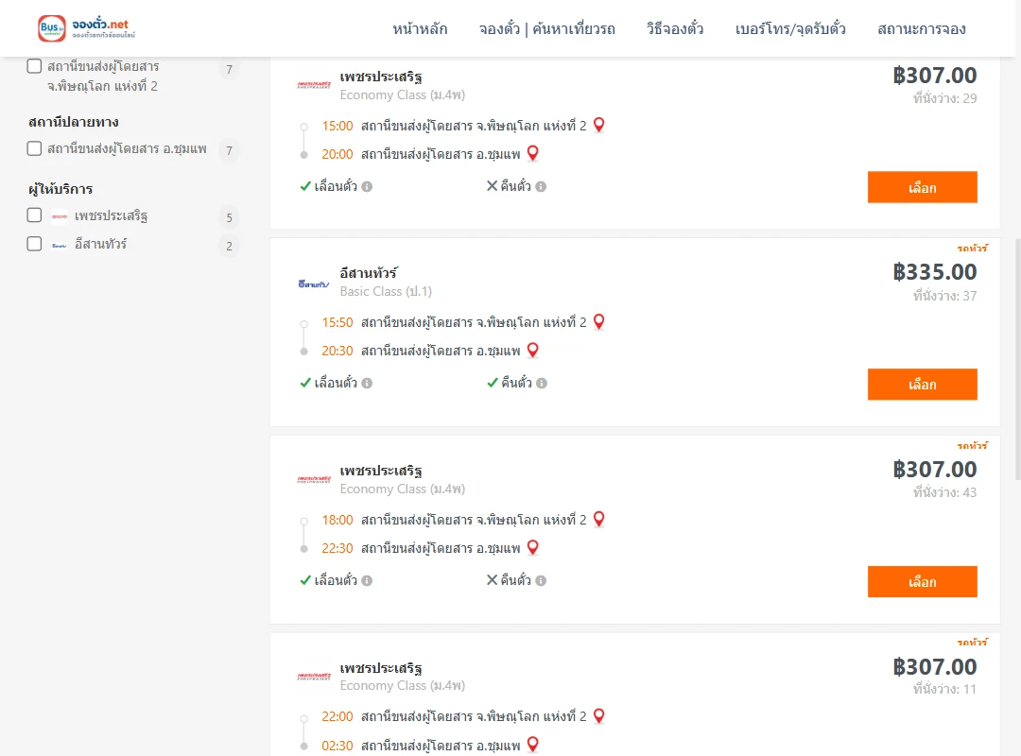Screen dimensions: 1021x756
Task: Show reschedule info icon on 18:00 trip
Action: 367,581
